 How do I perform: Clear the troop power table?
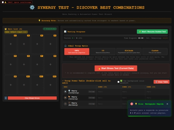click(x=161, y=82)
